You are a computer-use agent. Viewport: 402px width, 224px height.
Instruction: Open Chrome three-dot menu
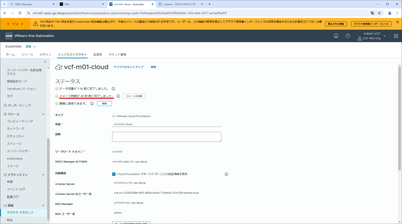coord(397,13)
